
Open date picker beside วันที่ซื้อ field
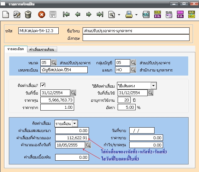pyautogui.click(x=73, y=93)
